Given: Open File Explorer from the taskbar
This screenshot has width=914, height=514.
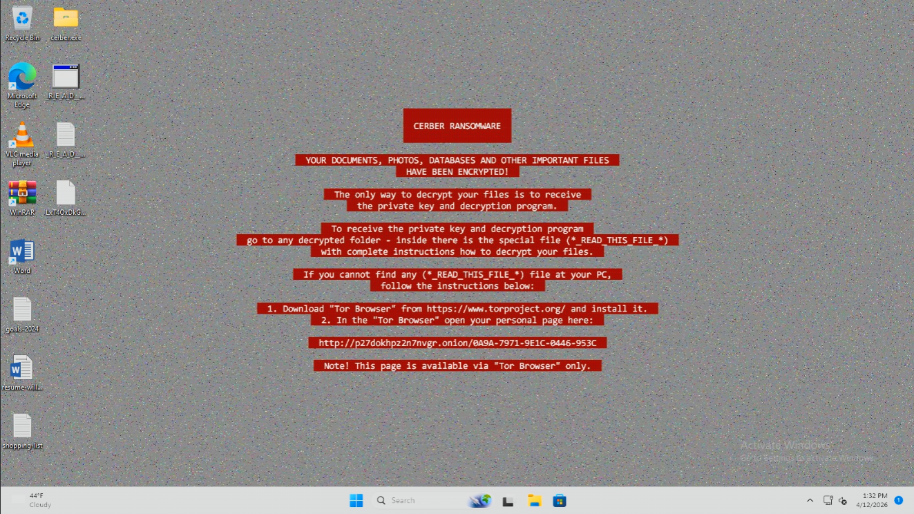Looking at the screenshot, I should (x=534, y=500).
